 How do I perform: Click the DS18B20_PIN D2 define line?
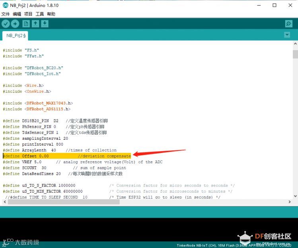(x=55, y=121)
